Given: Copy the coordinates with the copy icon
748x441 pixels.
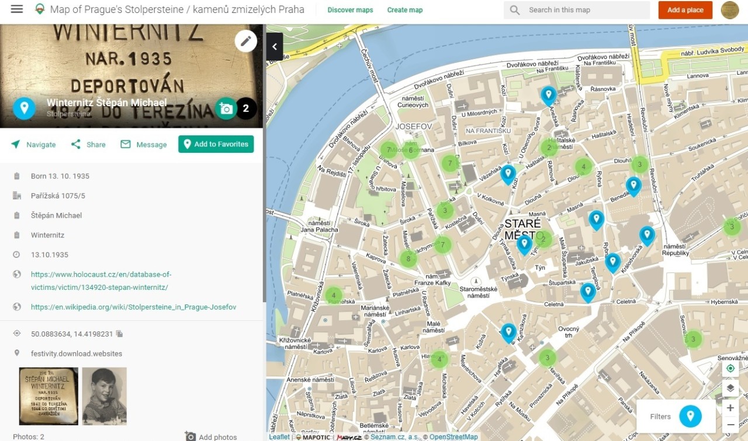Looking at the screenshot, I should pos(119,334).
